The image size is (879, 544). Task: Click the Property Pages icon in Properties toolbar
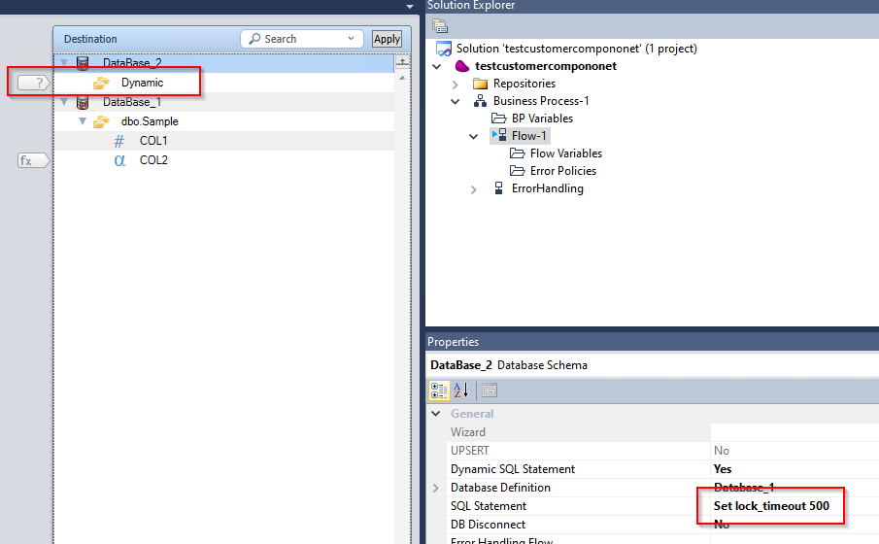click(490, 391)
